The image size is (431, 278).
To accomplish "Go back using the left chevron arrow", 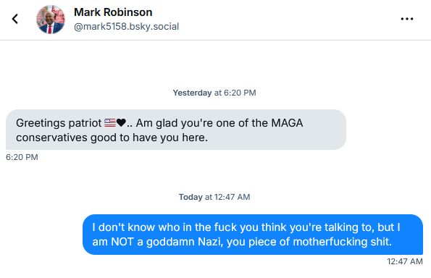I will (x=15, y=19).
